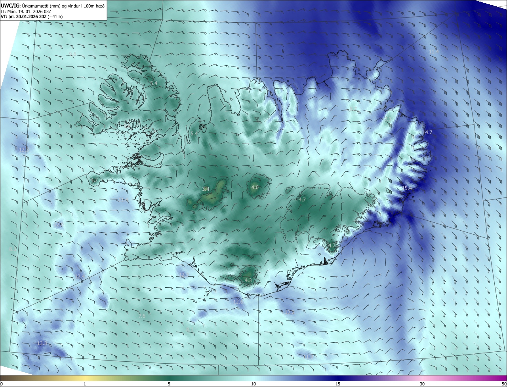The image size is (507, 387).
Task: Click the precipitation color scale bar
Action: 253,378
